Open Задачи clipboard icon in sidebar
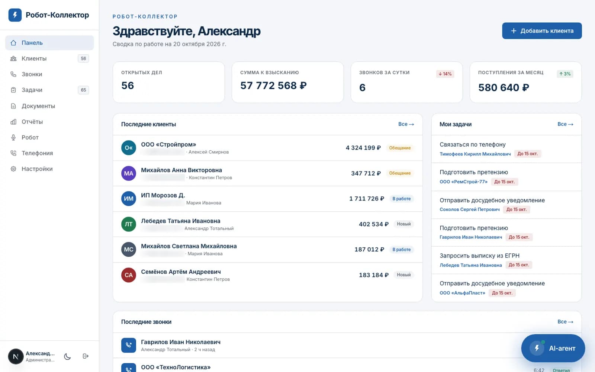595x372 pixels. click(13, 90)
